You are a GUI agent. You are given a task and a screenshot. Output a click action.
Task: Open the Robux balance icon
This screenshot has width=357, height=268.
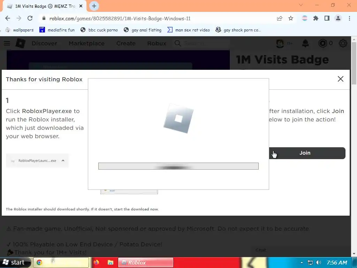[322, 43]
